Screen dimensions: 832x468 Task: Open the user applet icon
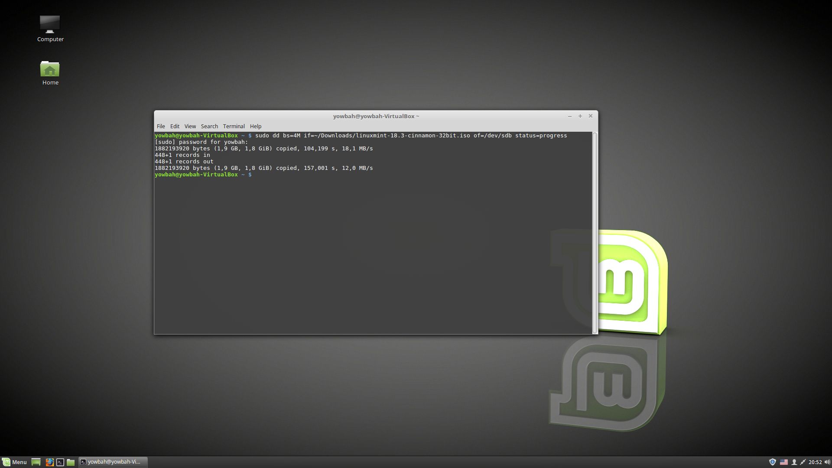794,462
